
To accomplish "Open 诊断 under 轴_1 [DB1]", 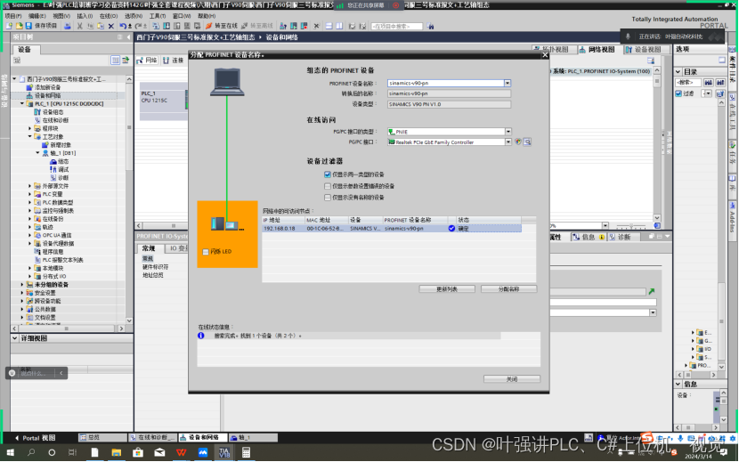I will point(60,178).
